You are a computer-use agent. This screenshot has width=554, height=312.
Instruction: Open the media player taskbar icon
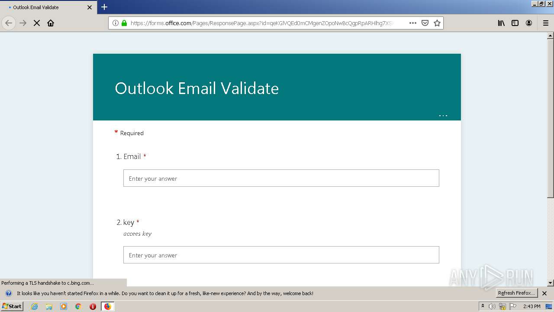pyautogui.click(x=64, y=306)
